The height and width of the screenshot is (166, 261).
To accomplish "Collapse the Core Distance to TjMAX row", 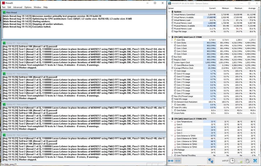I will [x=172, y=136].
